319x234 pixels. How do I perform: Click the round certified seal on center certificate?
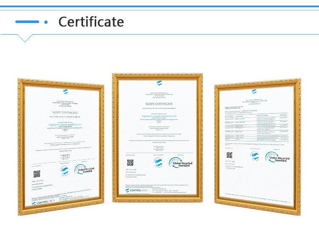(x=159, y=162)
